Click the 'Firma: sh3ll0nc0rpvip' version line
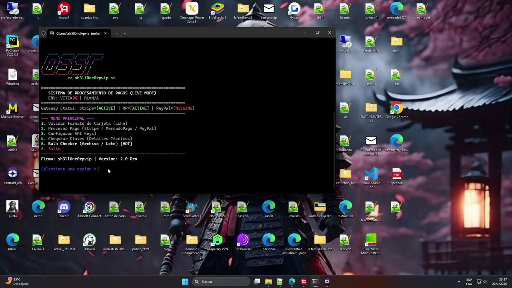 [x=89, y=159]
